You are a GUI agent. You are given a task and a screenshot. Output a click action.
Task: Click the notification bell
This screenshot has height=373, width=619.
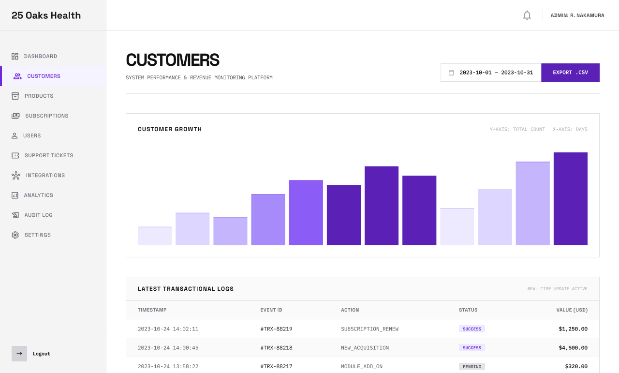(x=527, y=15)
